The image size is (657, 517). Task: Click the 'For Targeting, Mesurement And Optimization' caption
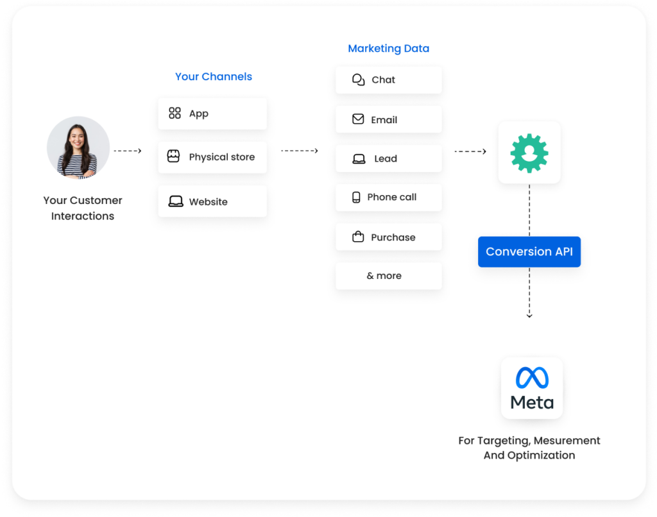click(529, 448)
